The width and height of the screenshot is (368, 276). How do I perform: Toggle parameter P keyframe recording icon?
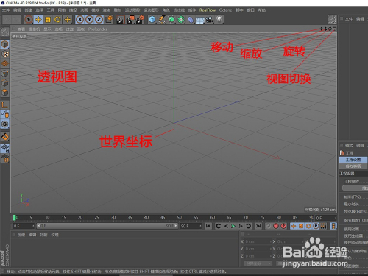[316, 226]
